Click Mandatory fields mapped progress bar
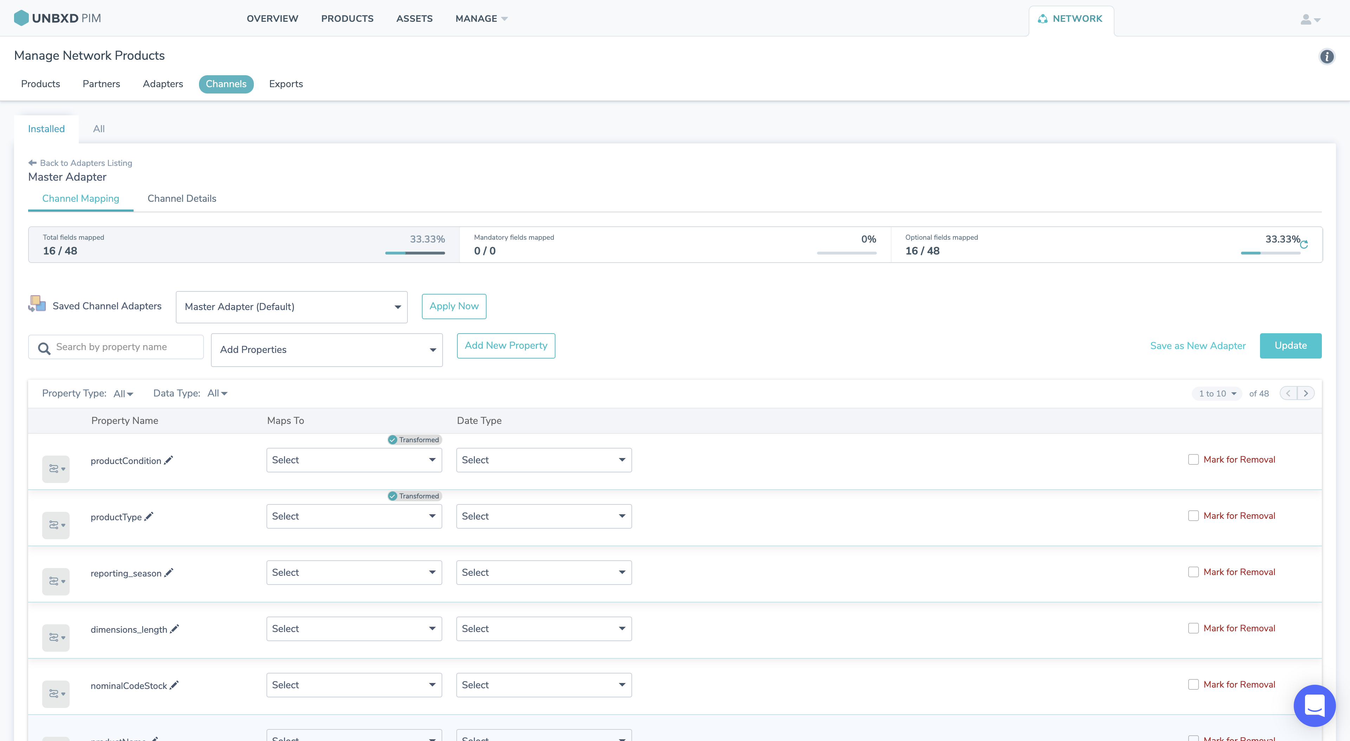Image resolution: width=1350 pixels, height=741 pixels. [846, 253]
